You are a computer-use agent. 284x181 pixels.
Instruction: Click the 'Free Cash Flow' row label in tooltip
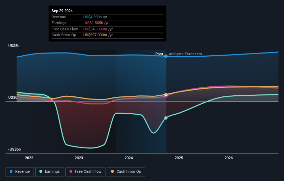[65, 29]
